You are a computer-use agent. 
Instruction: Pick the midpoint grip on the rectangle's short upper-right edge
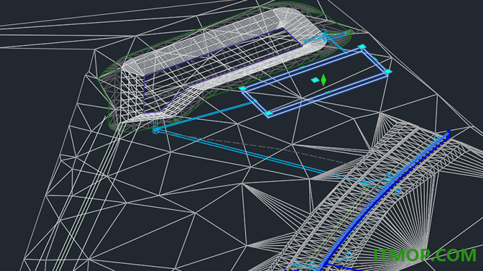375,59
